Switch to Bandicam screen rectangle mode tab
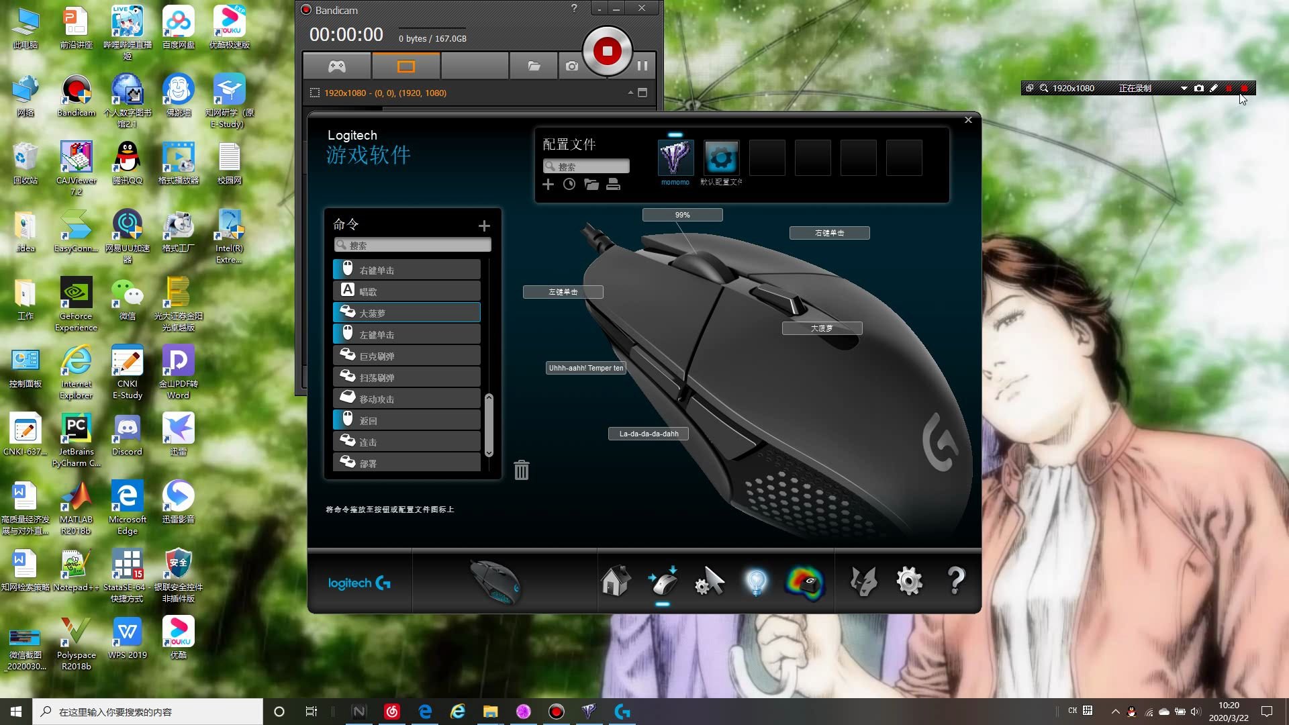 tap(406, 66)
